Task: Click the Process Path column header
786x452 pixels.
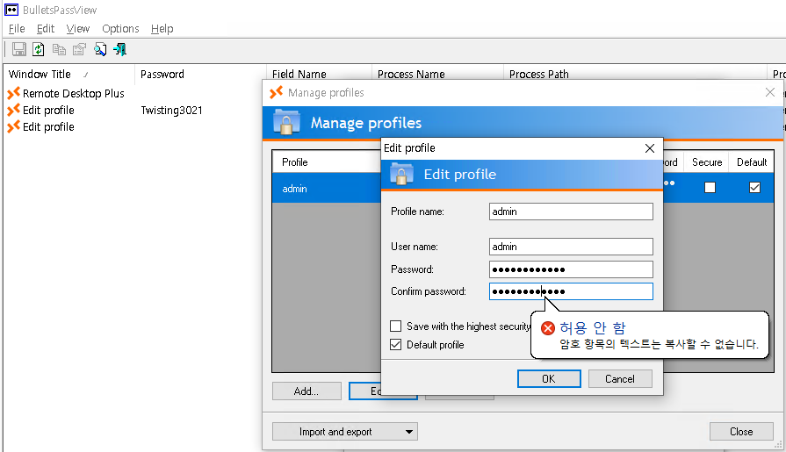Action: pyautogui.click(x=635, y=75)
